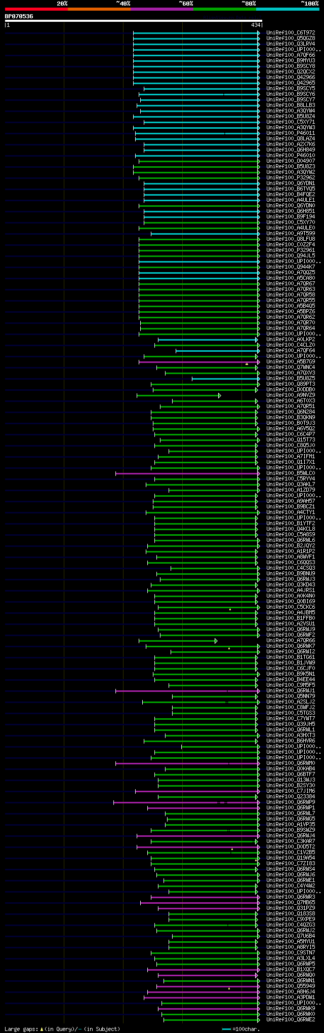324x1033 pixels.
Task: Open hit UniRef100_A7QF66
Action: (x=291, y=55)
